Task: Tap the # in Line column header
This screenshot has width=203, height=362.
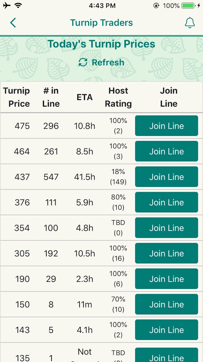Action: click(51, 97)
